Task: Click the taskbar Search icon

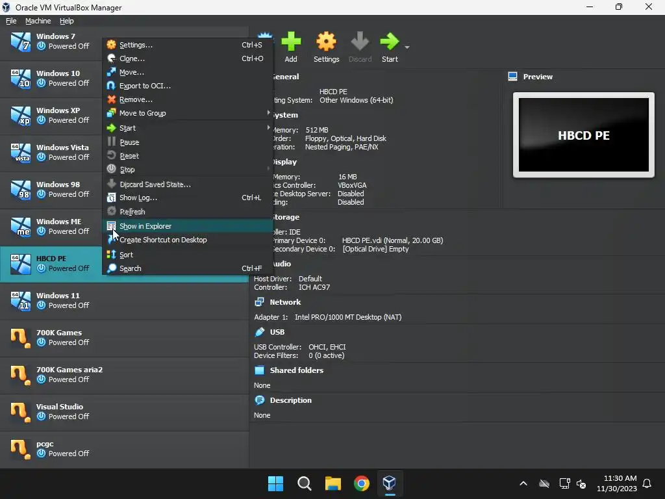Action: pyautogui.click(x=304, y=483)
